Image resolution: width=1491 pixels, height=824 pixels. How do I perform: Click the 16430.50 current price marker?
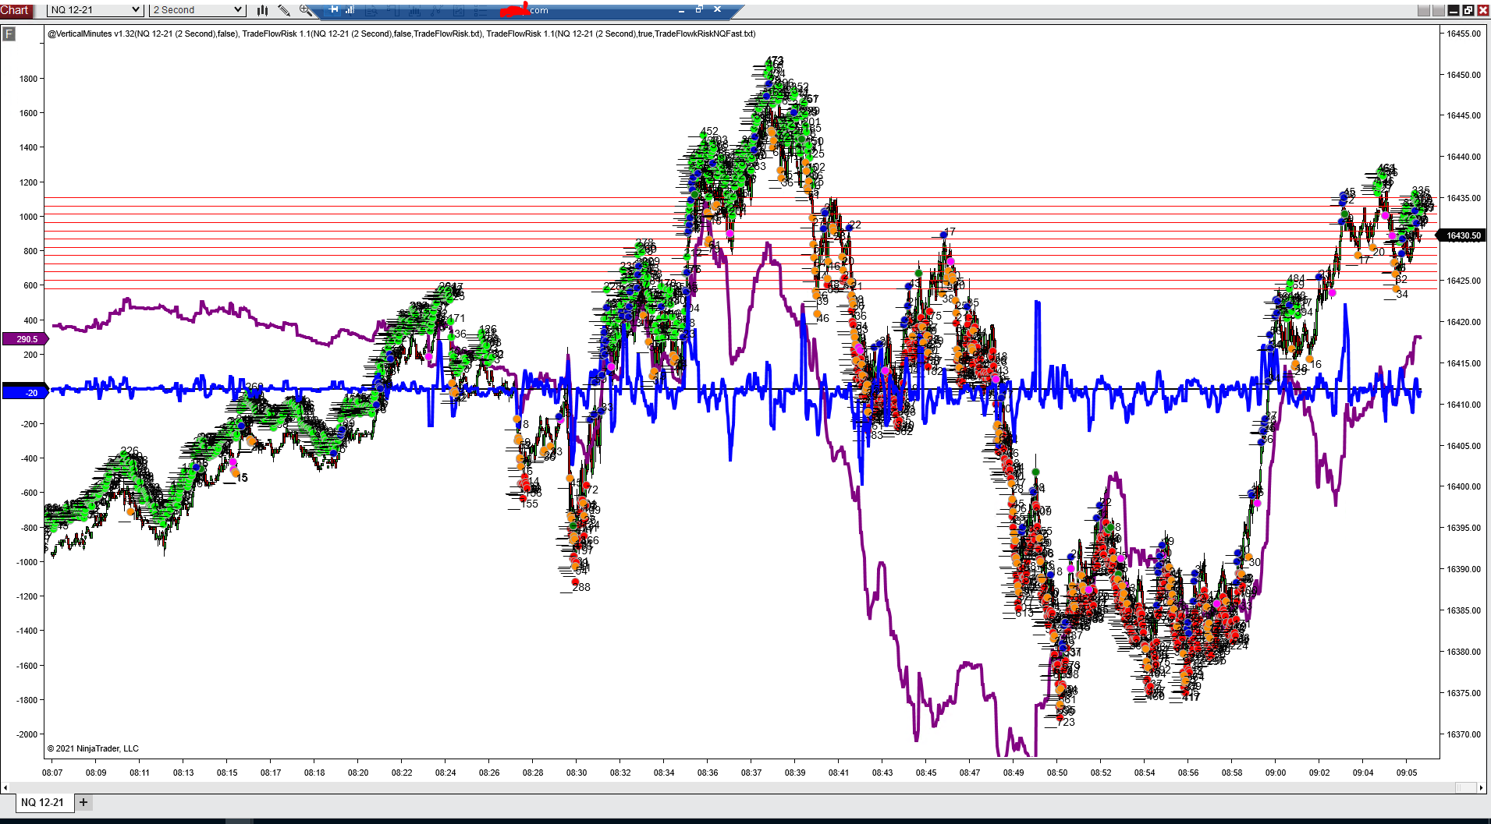click(1463, 235)
